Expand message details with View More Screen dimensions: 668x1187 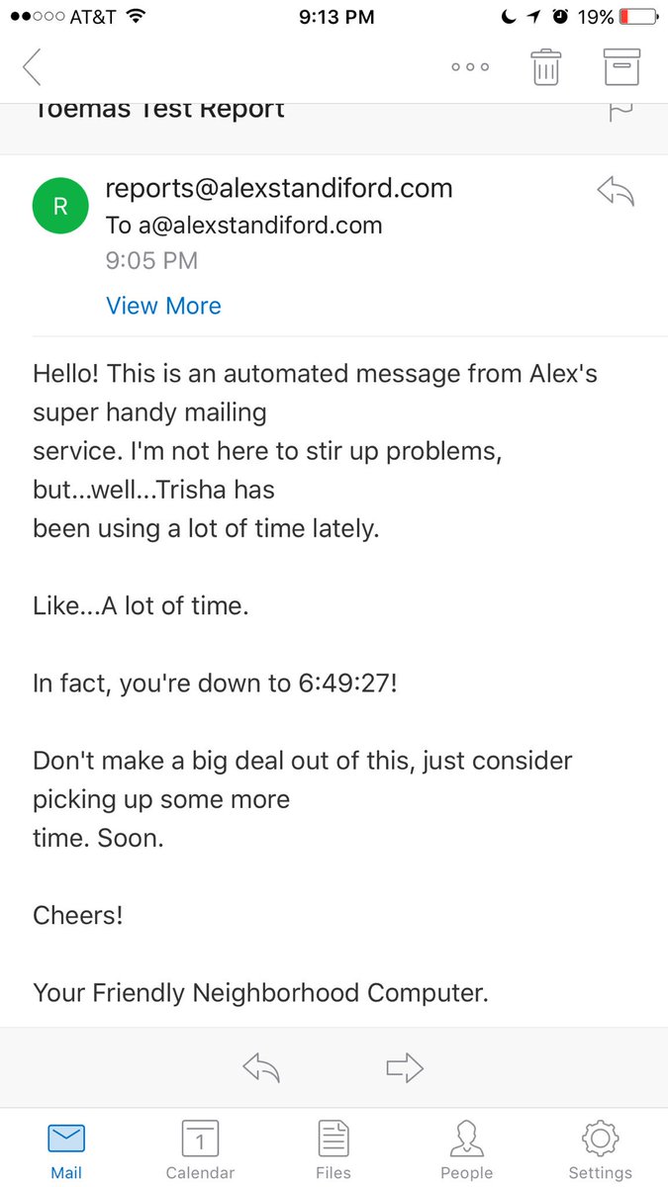tap(163, 306)
